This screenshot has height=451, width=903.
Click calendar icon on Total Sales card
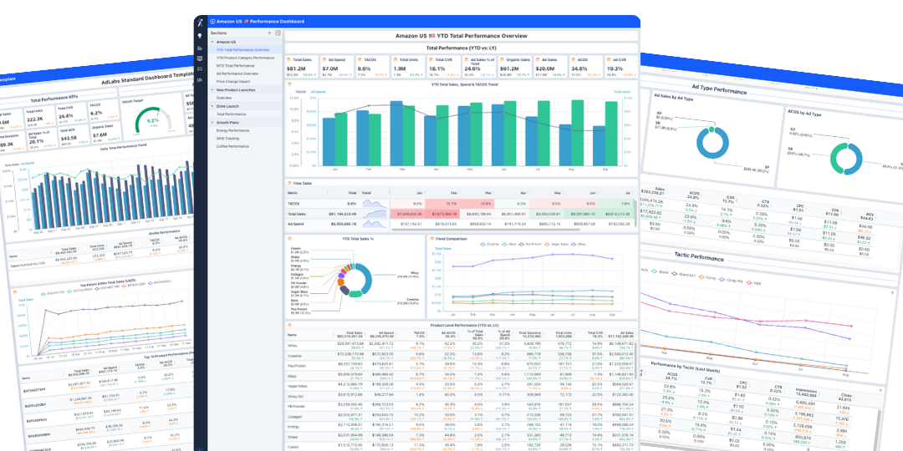click(289, 59)
